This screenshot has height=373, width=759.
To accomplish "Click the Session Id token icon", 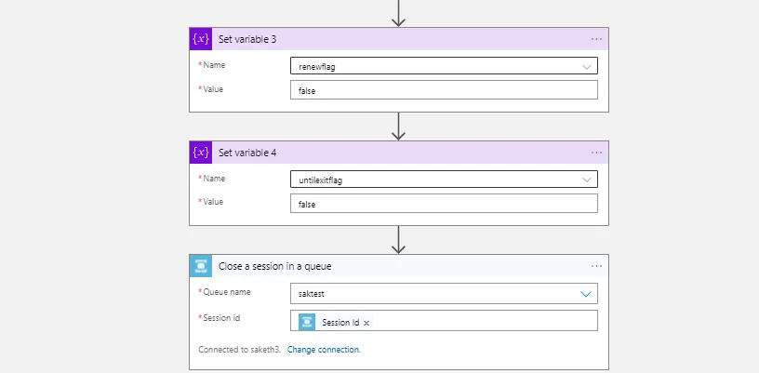I will point(307,322).
